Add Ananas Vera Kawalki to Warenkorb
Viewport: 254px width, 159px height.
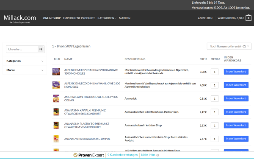(236, 139)
